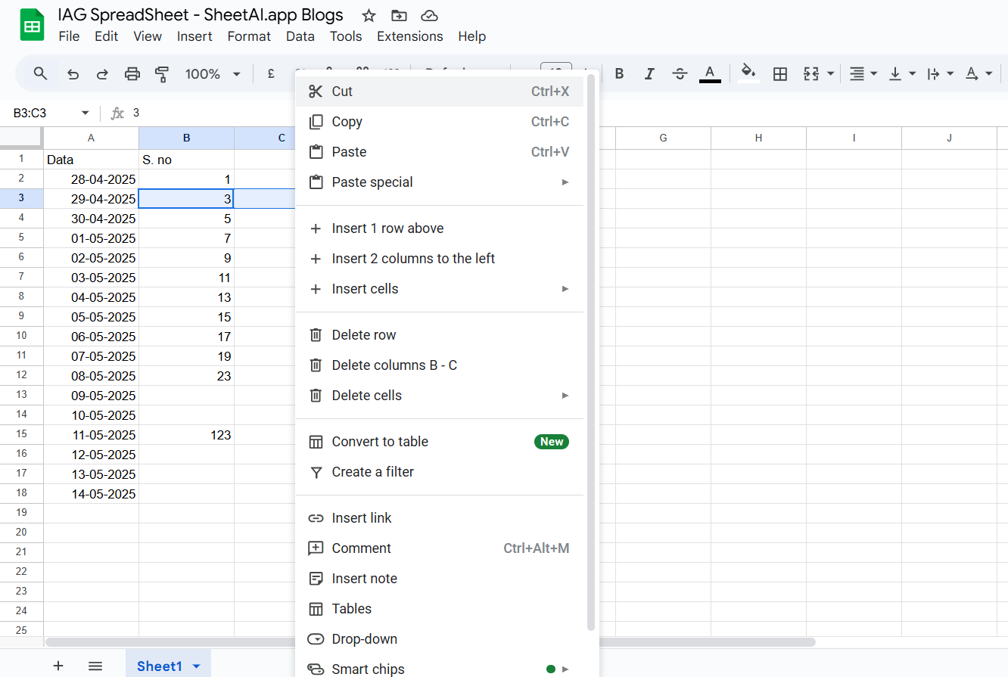Click the context menu vertical scrollbar
Viewport: 1008px width, 677px height.
(591, 352)
